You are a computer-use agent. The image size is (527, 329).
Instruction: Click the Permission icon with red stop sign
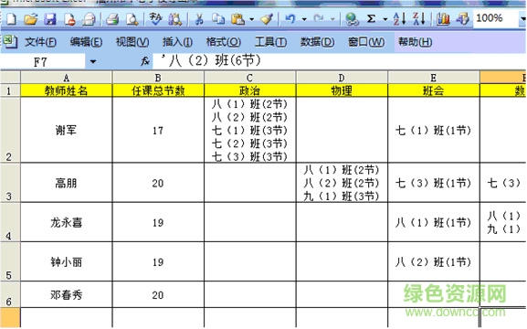point(69,19)
